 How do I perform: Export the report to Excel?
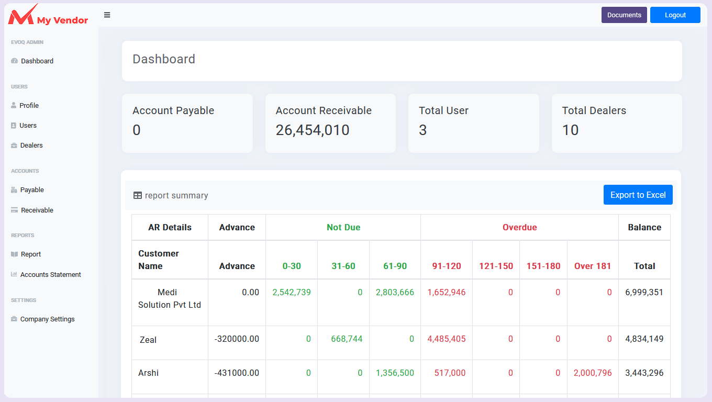pos(638,195)
